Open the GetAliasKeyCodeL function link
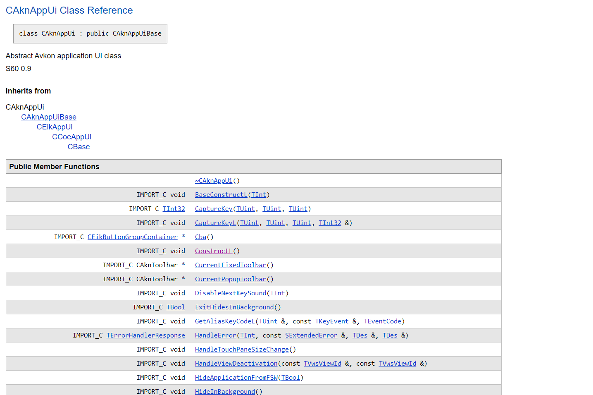 coord(225,321)
